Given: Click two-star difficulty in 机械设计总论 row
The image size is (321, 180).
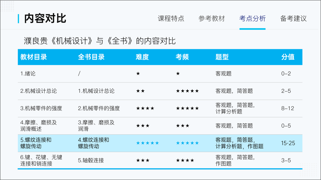Looking at the screenshot, I should pos(140,91).
